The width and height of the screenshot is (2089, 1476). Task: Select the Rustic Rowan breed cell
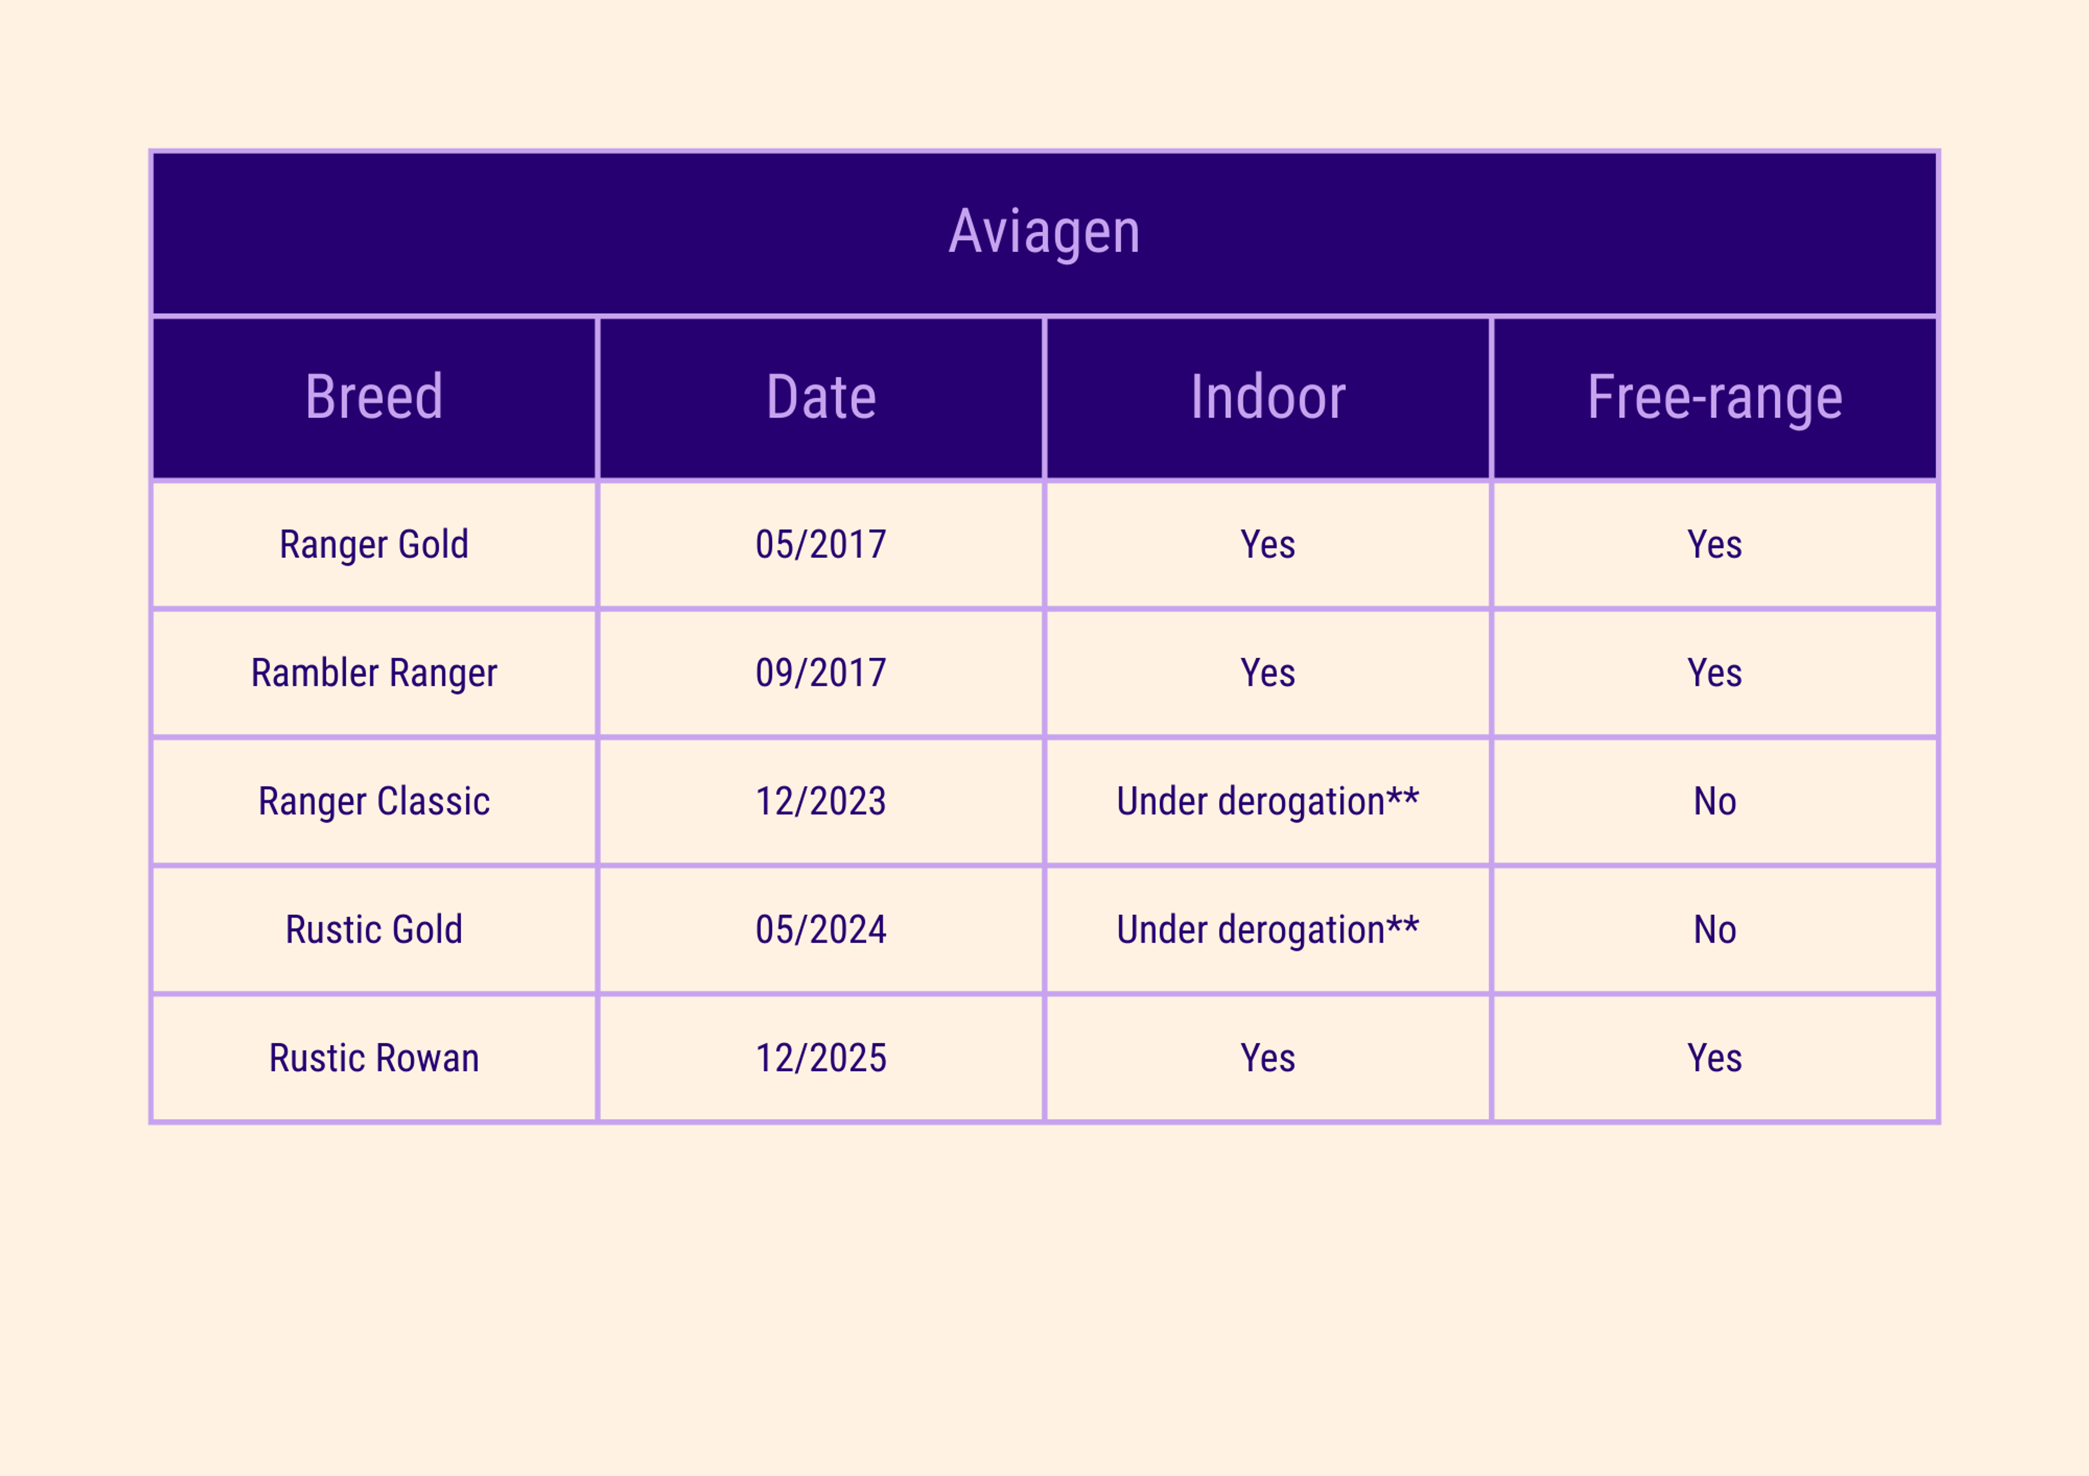(374, 1057)
